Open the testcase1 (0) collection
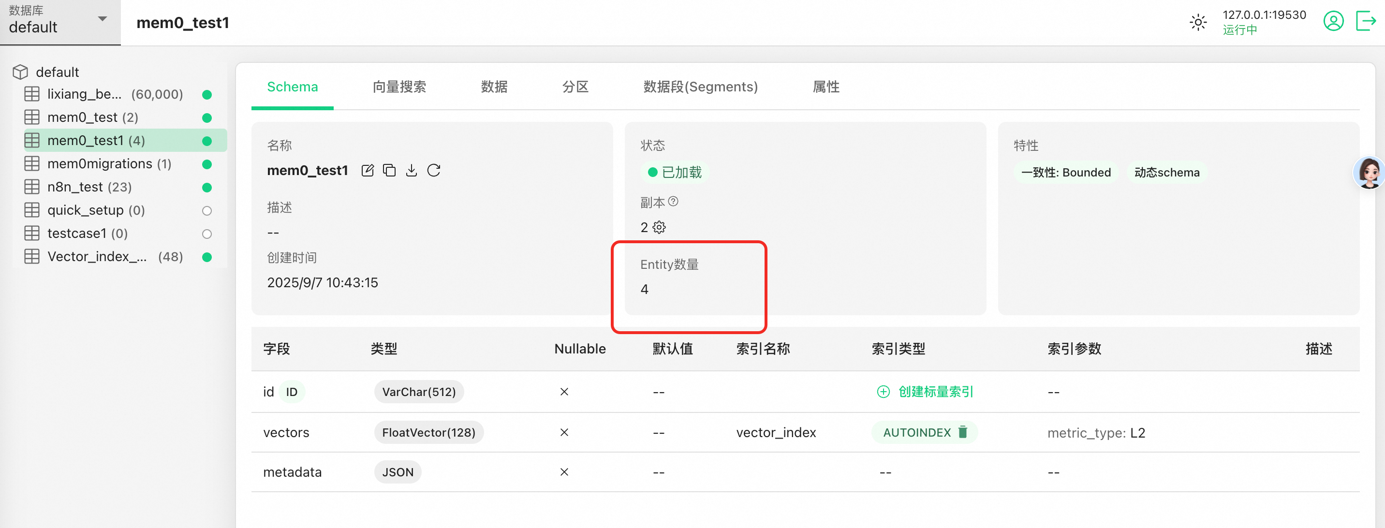 (119, 234)
